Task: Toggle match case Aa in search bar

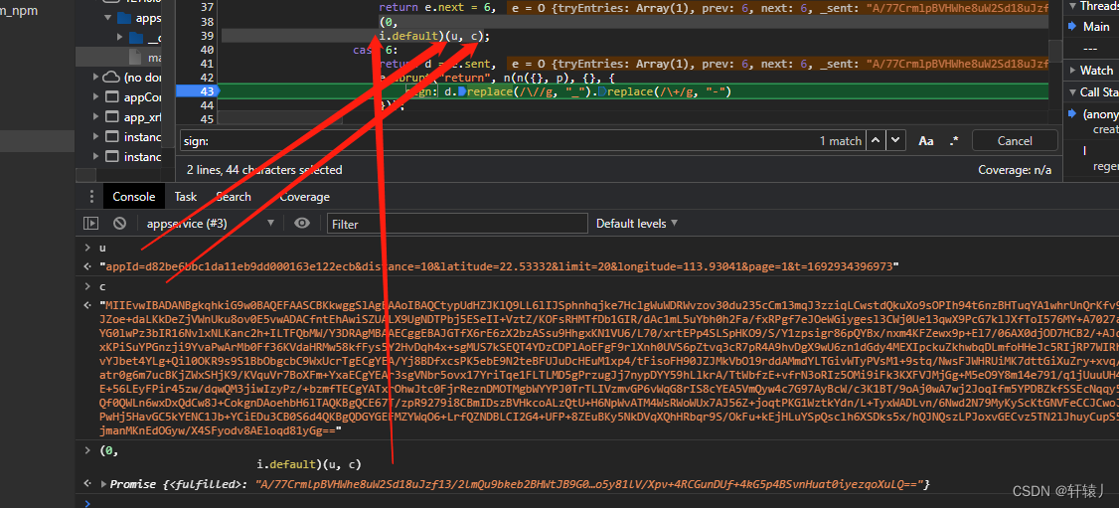Action: click(x=926, y=140)
